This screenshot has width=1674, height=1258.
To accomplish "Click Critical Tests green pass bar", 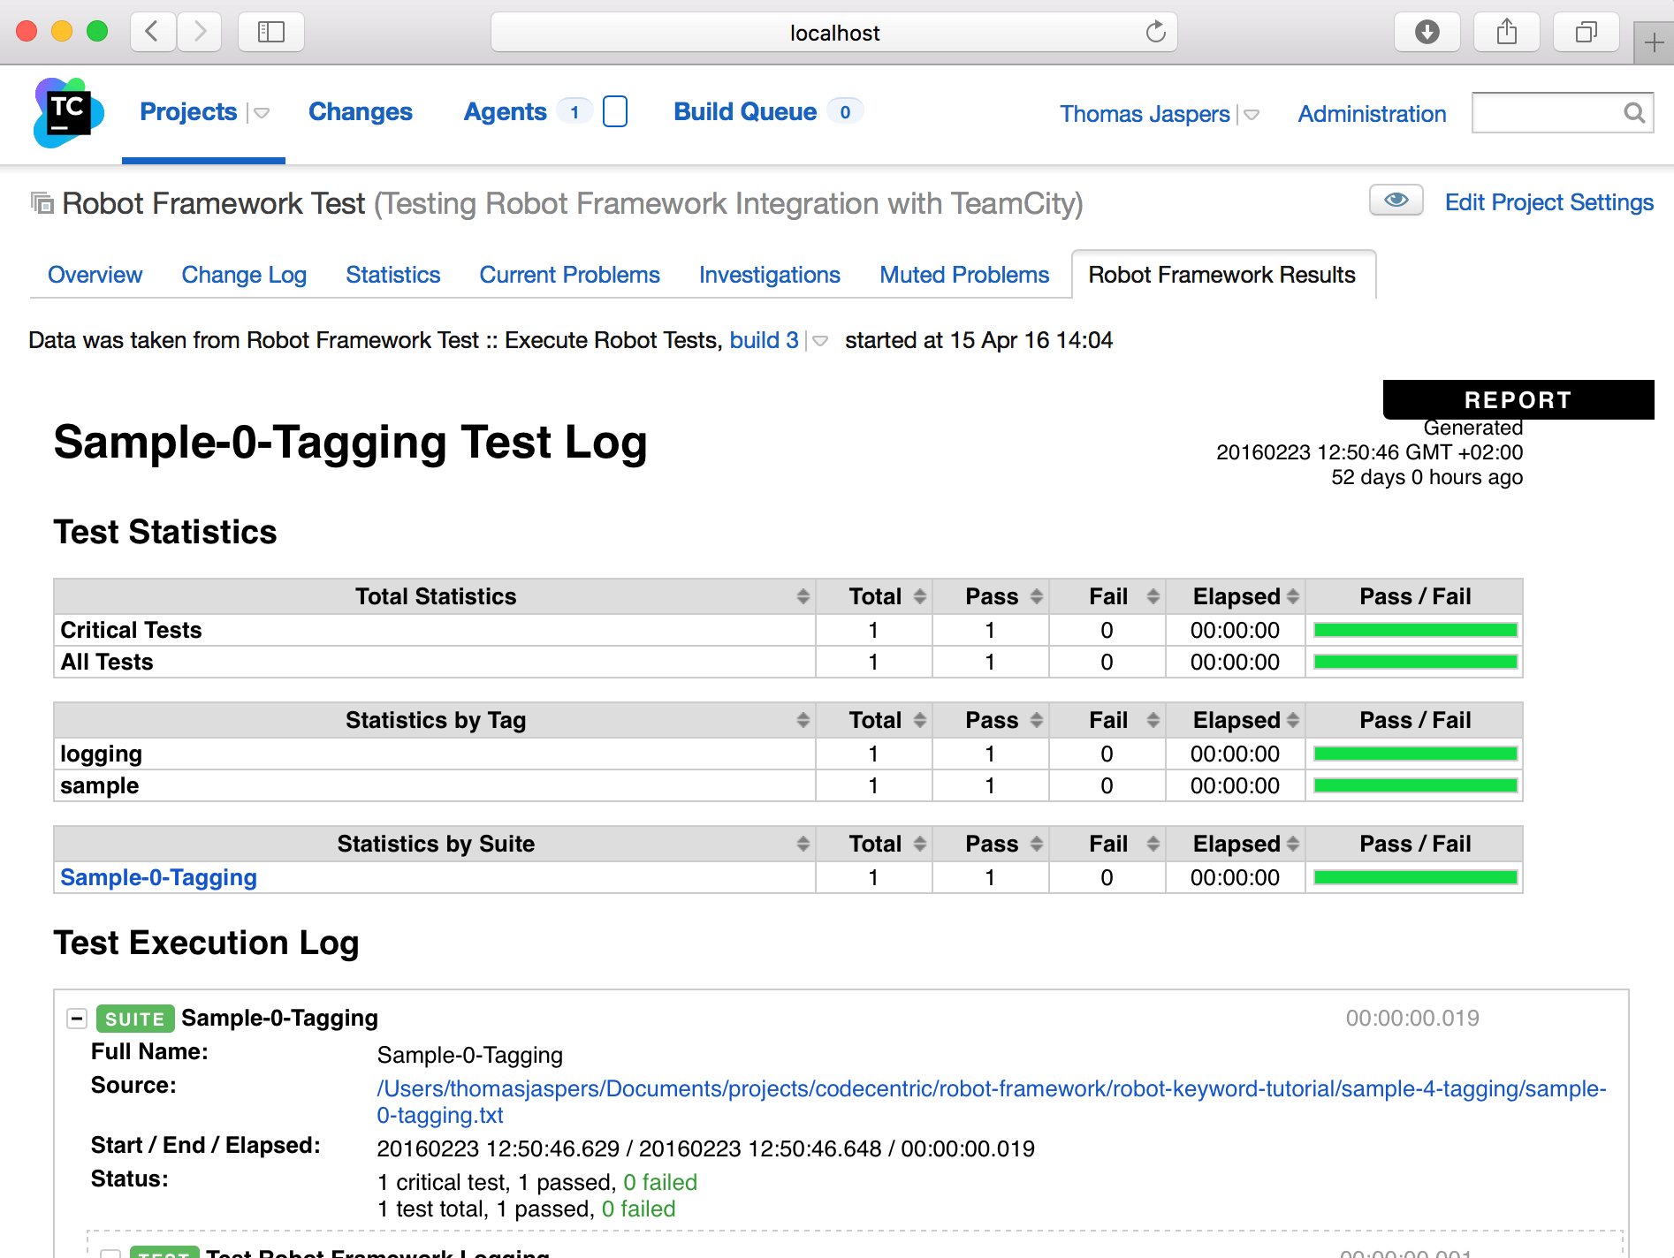I will [x=1415, y=630].
